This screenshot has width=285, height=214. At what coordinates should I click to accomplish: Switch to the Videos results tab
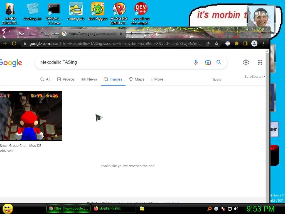[x=66, y=79]
